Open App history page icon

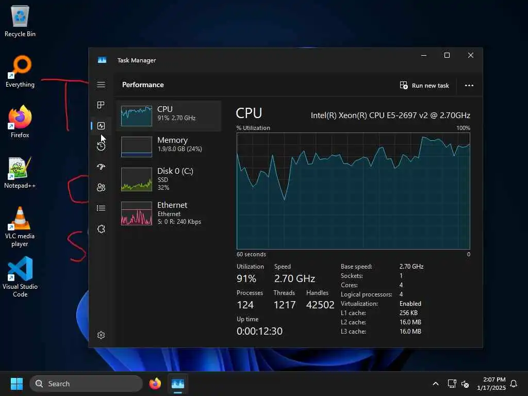coord(101,146)
